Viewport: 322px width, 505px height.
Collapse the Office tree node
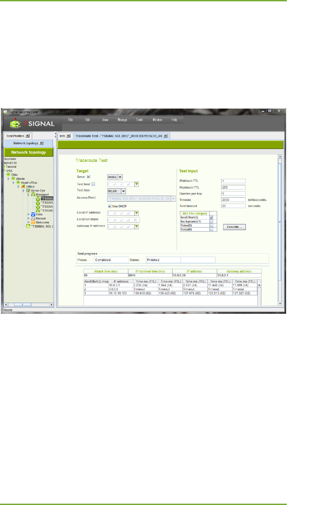[x=18, y=187]
